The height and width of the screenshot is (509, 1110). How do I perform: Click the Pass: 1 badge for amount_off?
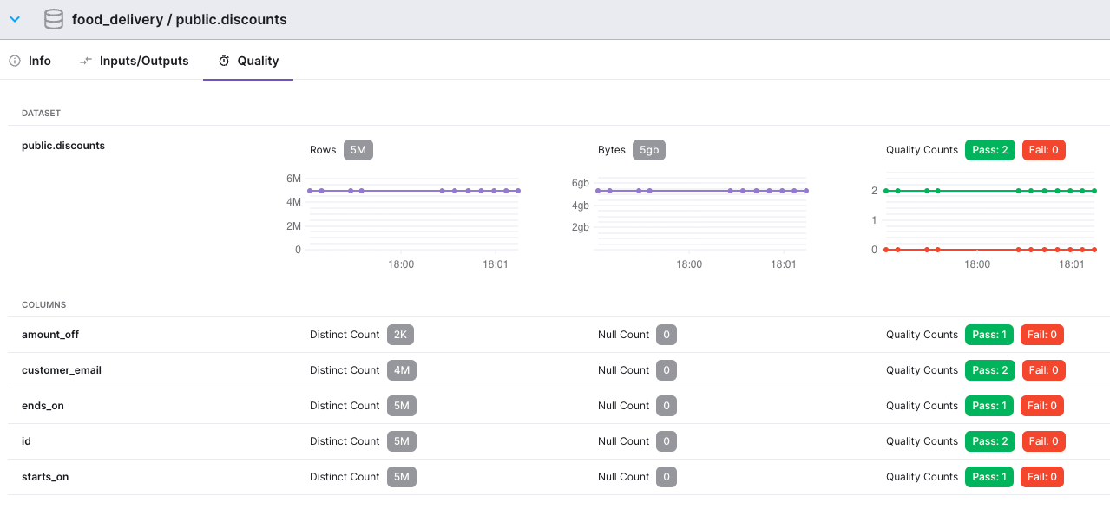tap(988, 334)
